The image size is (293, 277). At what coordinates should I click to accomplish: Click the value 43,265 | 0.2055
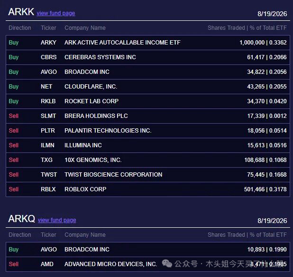tap(267, 87)
